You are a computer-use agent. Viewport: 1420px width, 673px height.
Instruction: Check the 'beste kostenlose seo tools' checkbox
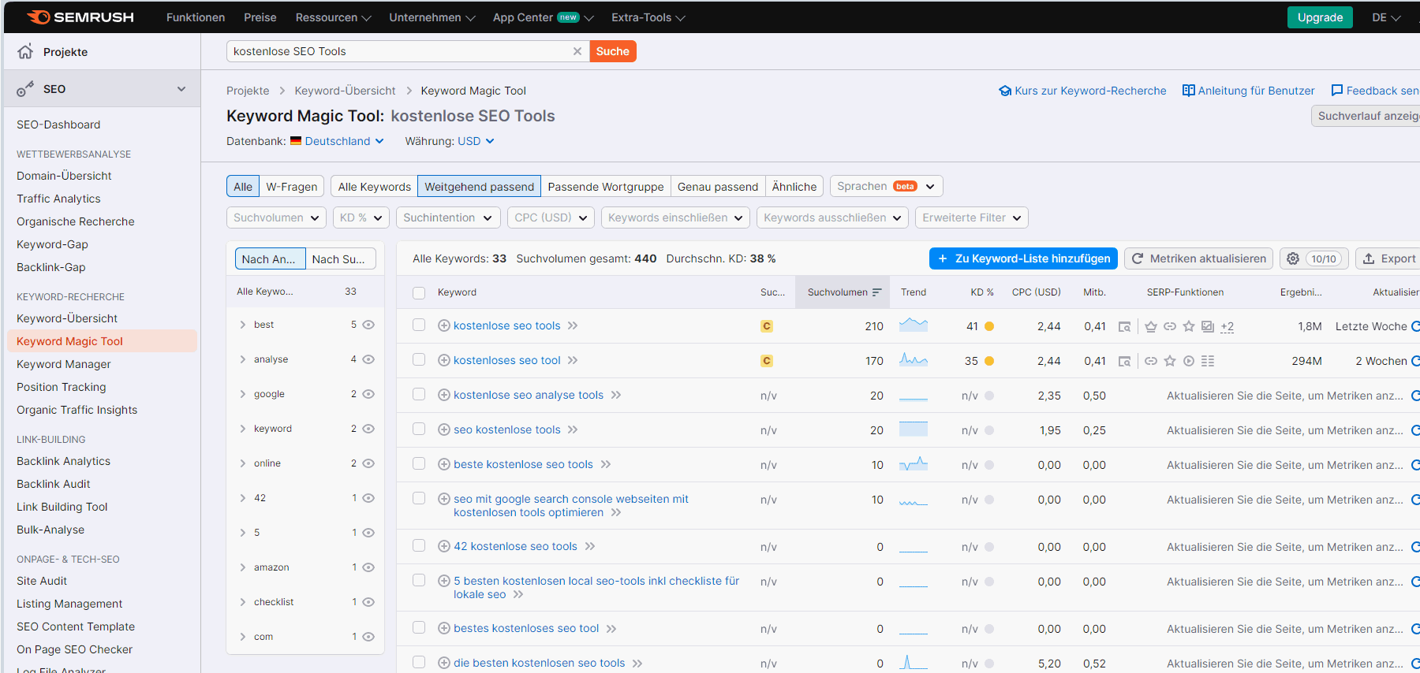419,463
